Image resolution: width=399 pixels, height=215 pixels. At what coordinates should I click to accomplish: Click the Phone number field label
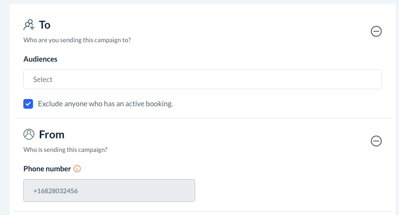coord(46,169)
